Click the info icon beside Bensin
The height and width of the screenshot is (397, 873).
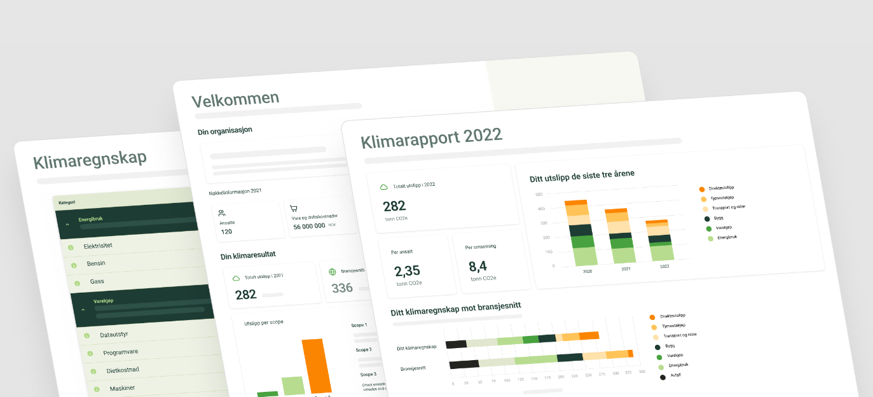(x=74, y=265)
